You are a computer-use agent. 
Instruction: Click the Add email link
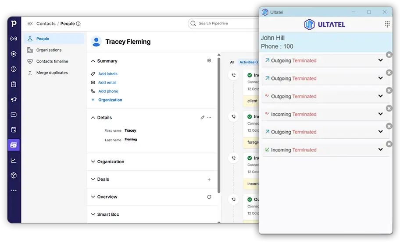click(107, 82)
